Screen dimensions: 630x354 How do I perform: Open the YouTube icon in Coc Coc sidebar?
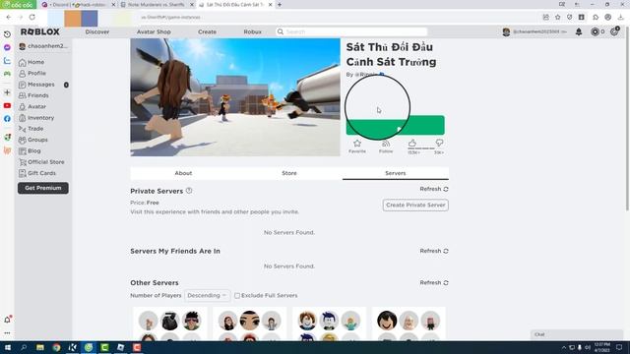click(7, 105)
